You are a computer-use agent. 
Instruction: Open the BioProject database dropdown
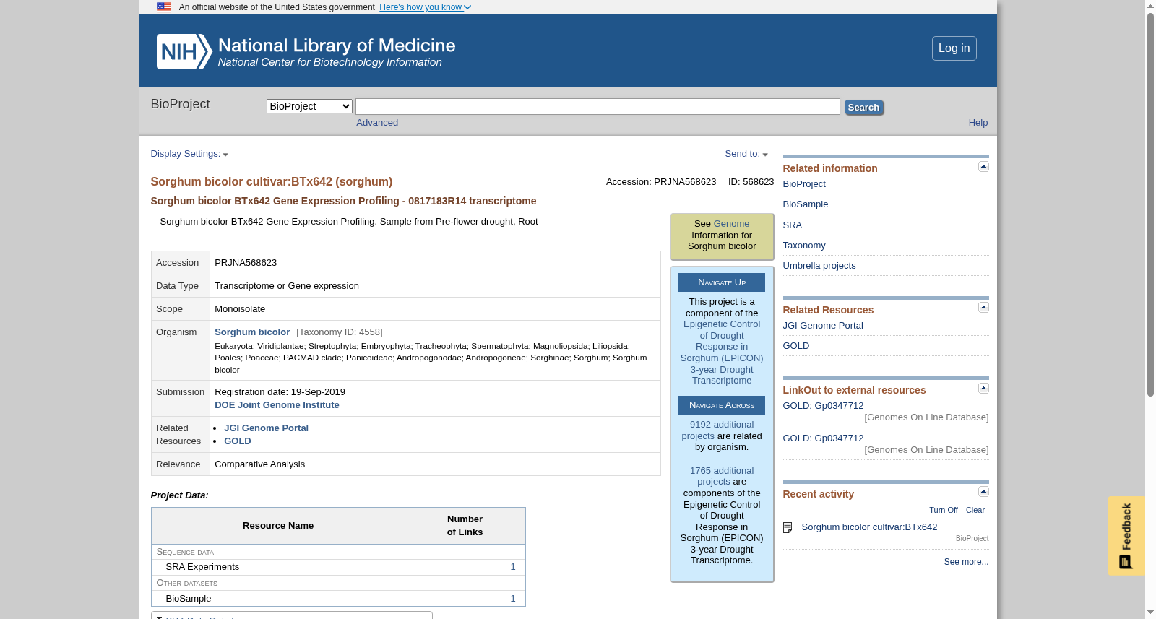309,106
